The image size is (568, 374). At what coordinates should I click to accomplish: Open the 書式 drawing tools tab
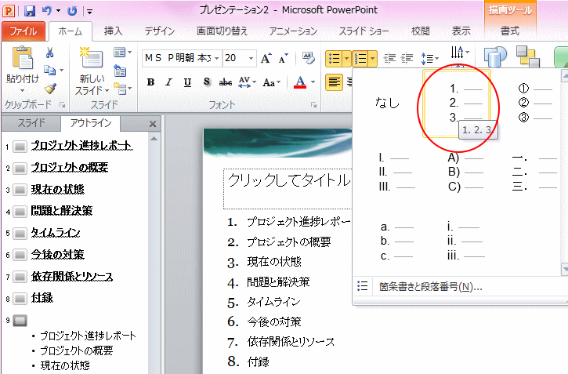pos(510,31)
